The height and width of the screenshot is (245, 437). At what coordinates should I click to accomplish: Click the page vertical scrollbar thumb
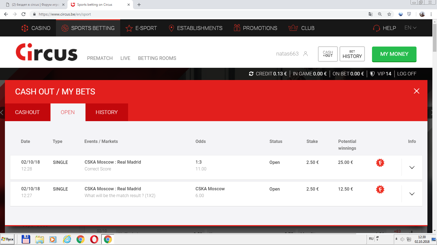point(435,38)
